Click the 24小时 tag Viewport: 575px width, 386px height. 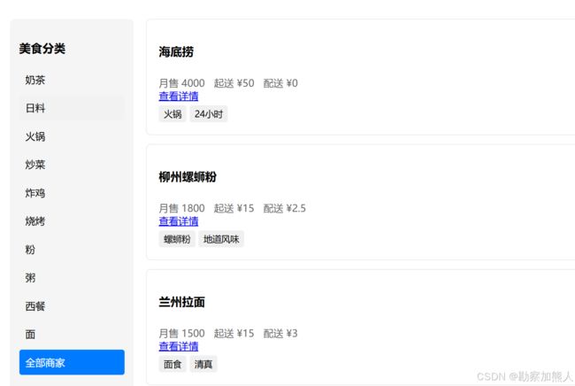point(209,114)
